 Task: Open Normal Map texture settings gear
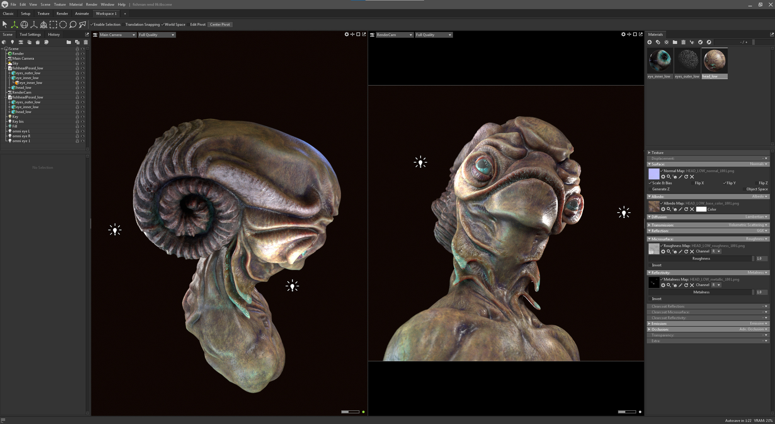point(663,177)
